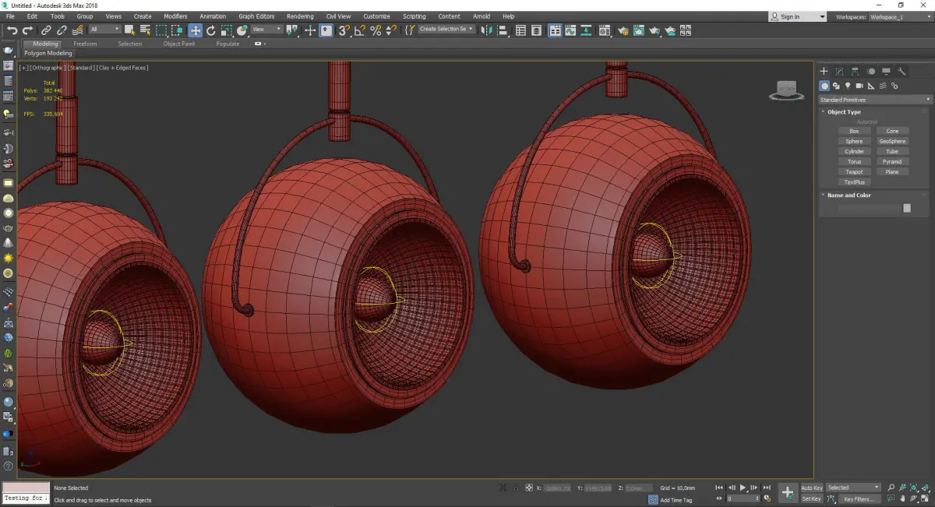The image size is (935, 507).
Task: Open Curve Editor from toolbar
Action: click(570, 30)
